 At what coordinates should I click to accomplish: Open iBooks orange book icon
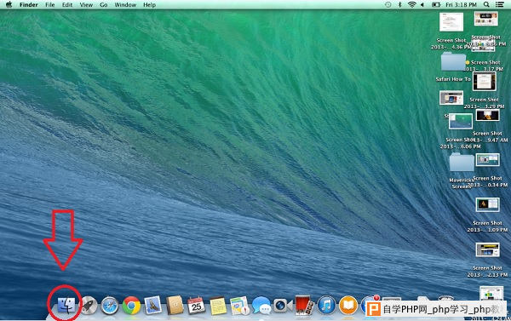(x=348, y=306)
